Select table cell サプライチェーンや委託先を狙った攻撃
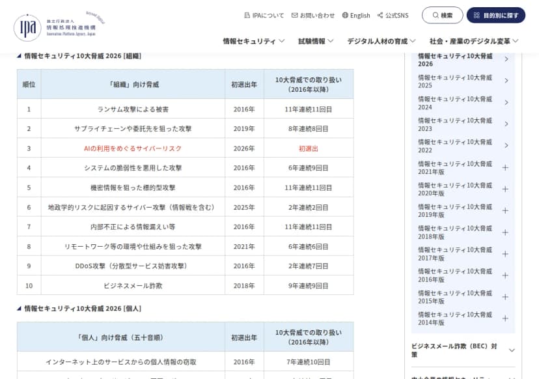539x379 pixels. click(x=133, y=129)
